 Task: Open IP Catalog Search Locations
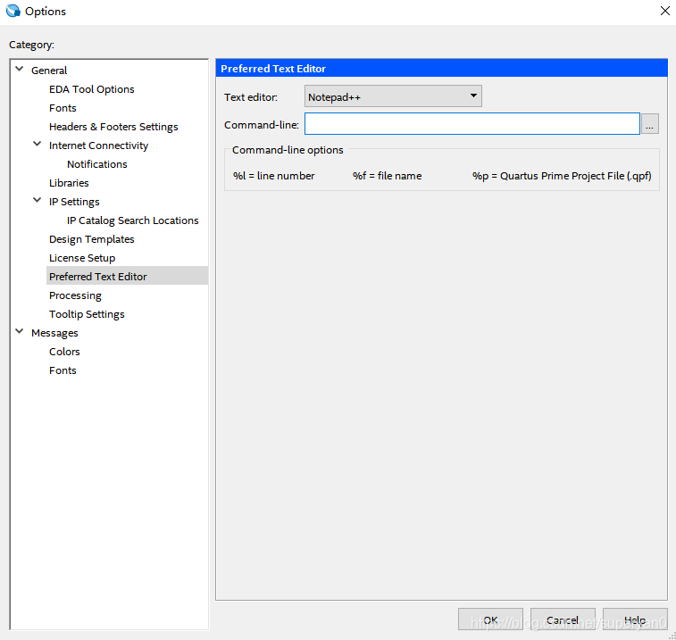tap(133, 220)
